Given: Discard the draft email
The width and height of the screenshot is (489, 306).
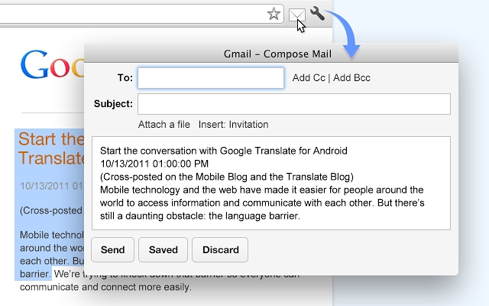Looking at the screenshot, I should pyautogui.click(x=220, y=250).
